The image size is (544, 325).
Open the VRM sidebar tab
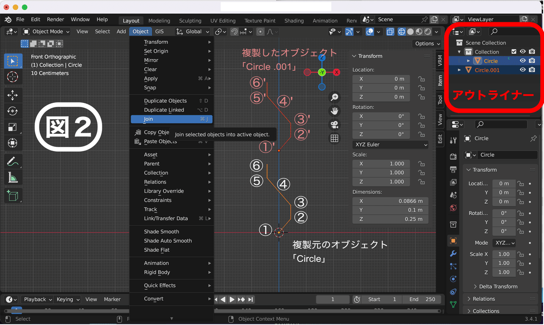pyautogui.click(x=440, y=61)
